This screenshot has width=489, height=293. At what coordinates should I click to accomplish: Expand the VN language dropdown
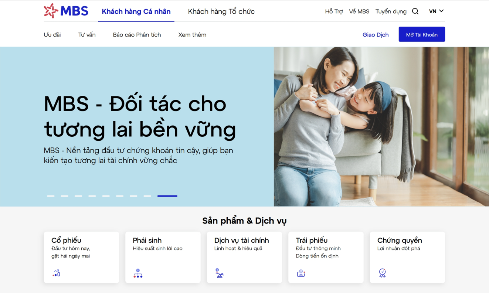pyautogui.click(x=436, y=11)
